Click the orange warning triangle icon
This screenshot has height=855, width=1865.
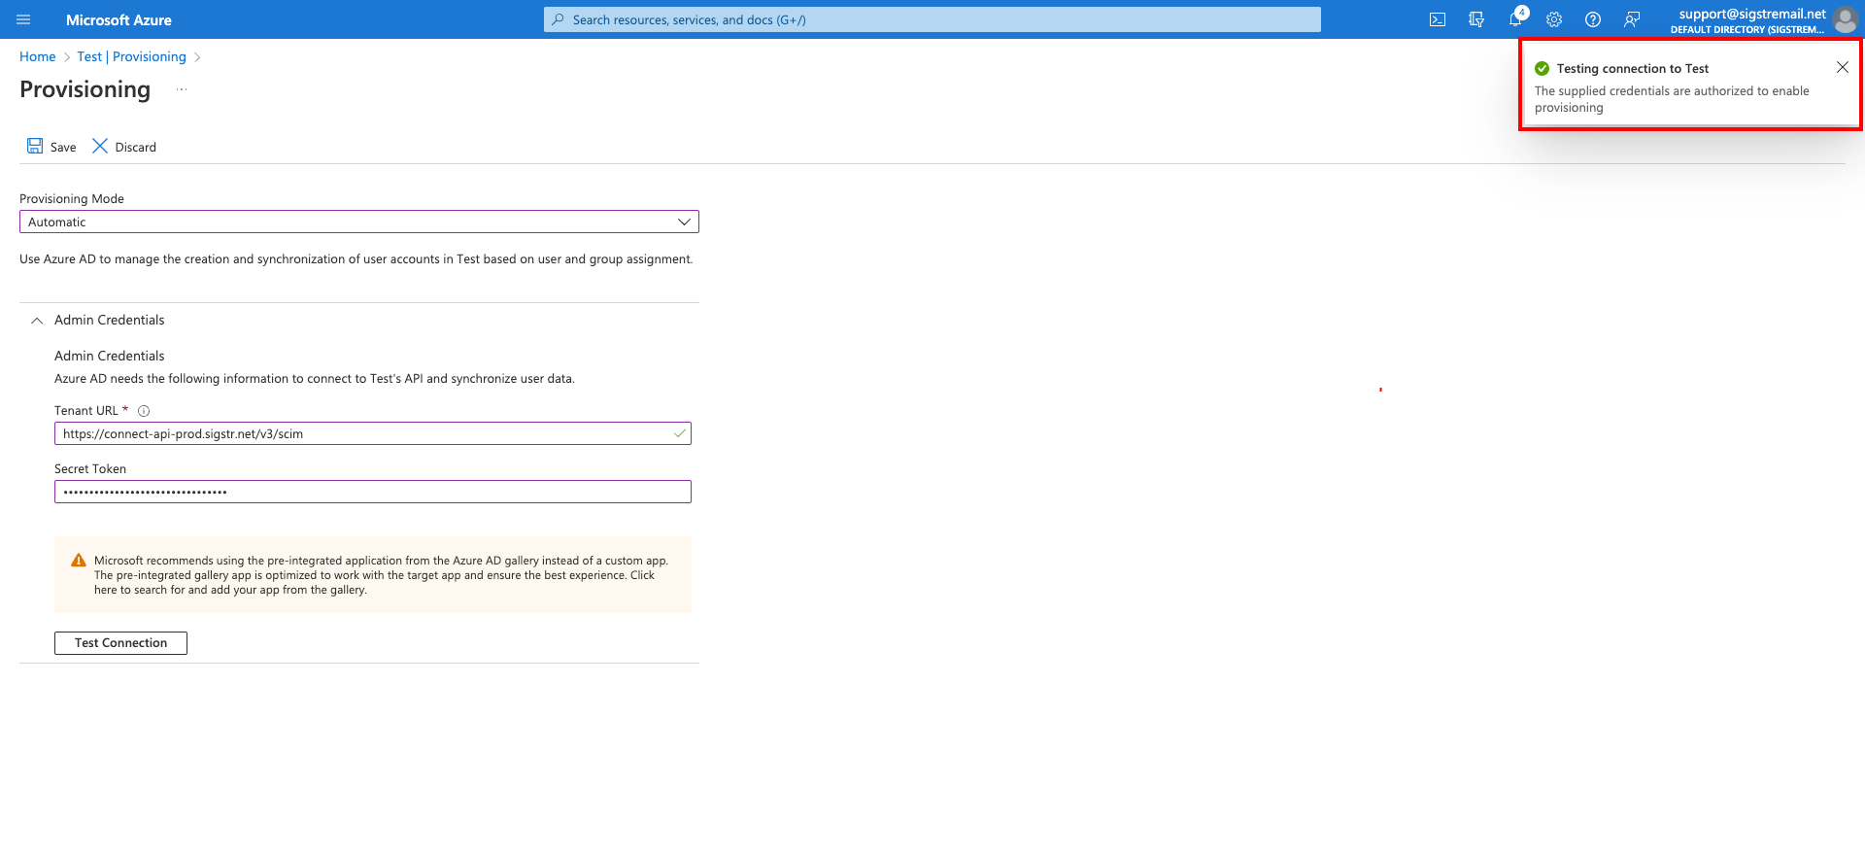[79, 561]
